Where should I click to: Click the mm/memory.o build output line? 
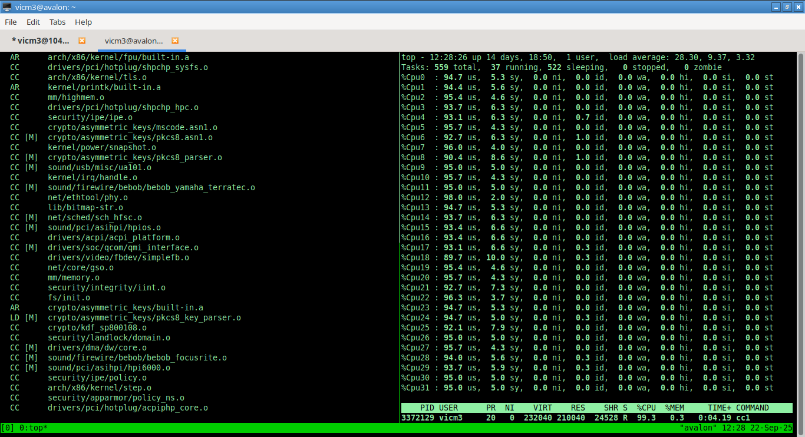(x=73, y=277)
